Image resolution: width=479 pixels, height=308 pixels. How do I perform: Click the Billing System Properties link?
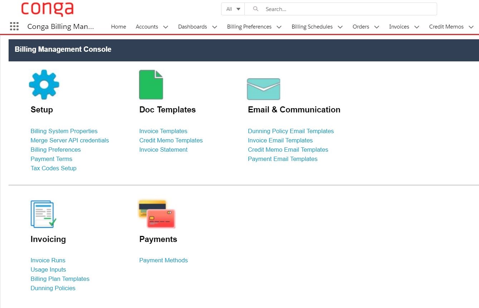tap(64, 131)
